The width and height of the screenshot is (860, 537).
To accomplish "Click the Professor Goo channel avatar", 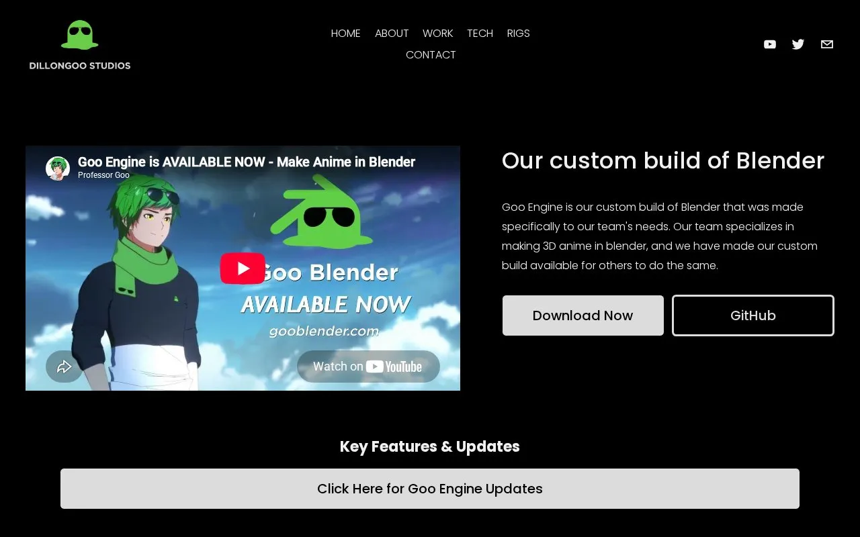I will 58,168.
